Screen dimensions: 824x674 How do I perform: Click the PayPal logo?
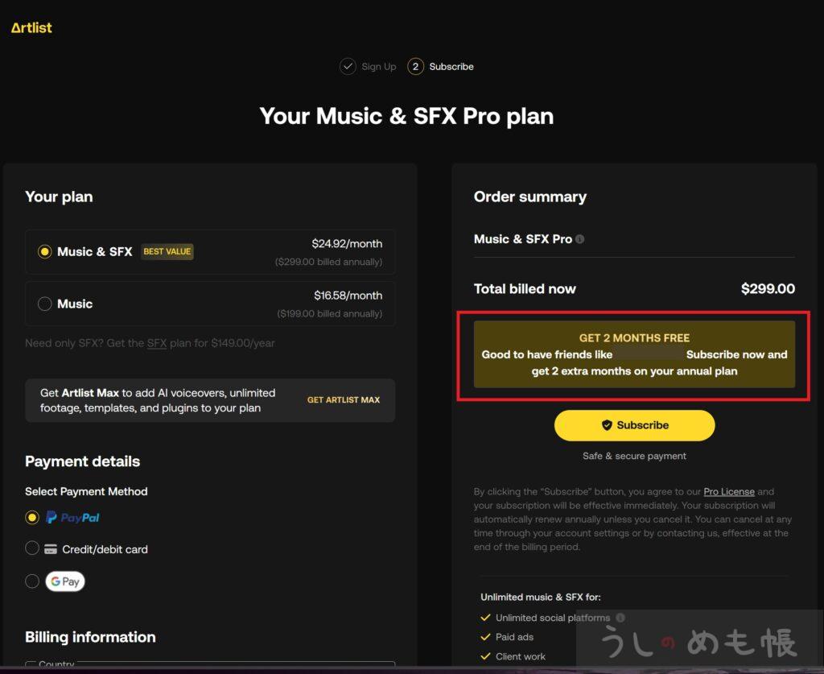pyautogui.click(x=73, y=518)
